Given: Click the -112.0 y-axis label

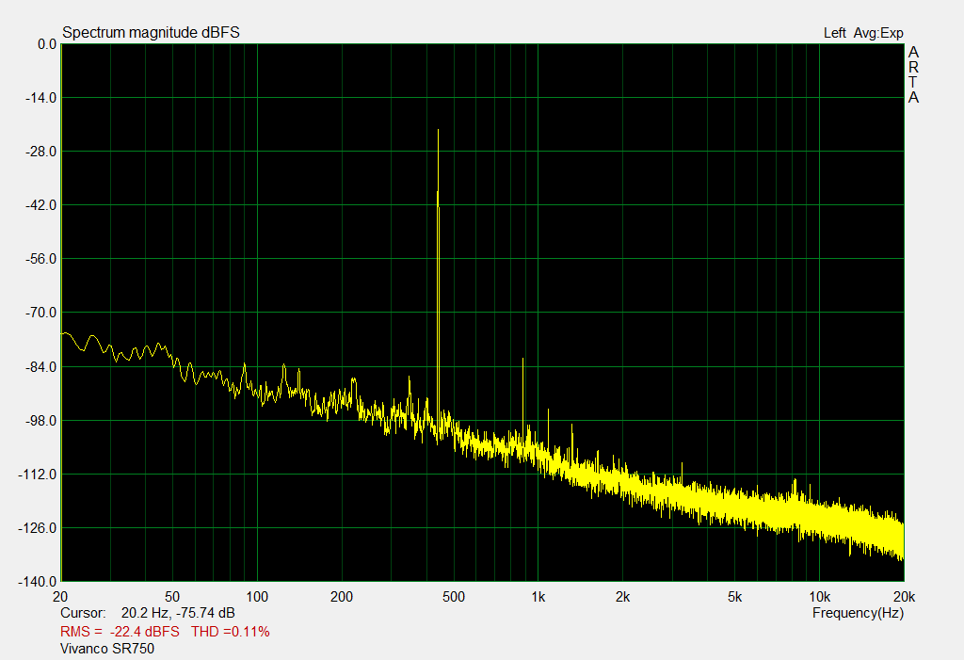Looking at the screenshot, I should coord(38,475).
